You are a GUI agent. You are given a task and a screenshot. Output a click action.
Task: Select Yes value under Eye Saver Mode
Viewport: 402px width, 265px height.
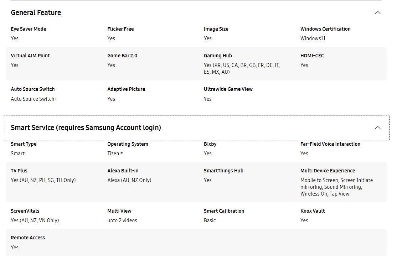(15, 38)
